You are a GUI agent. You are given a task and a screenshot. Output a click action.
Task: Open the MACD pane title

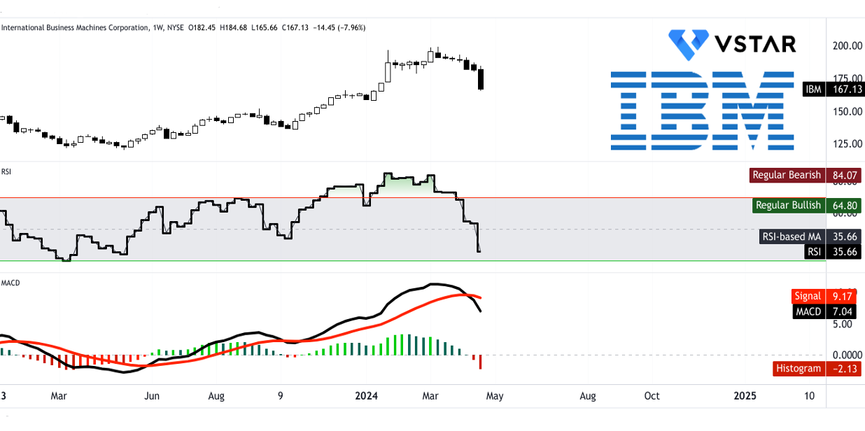(9, 283)
